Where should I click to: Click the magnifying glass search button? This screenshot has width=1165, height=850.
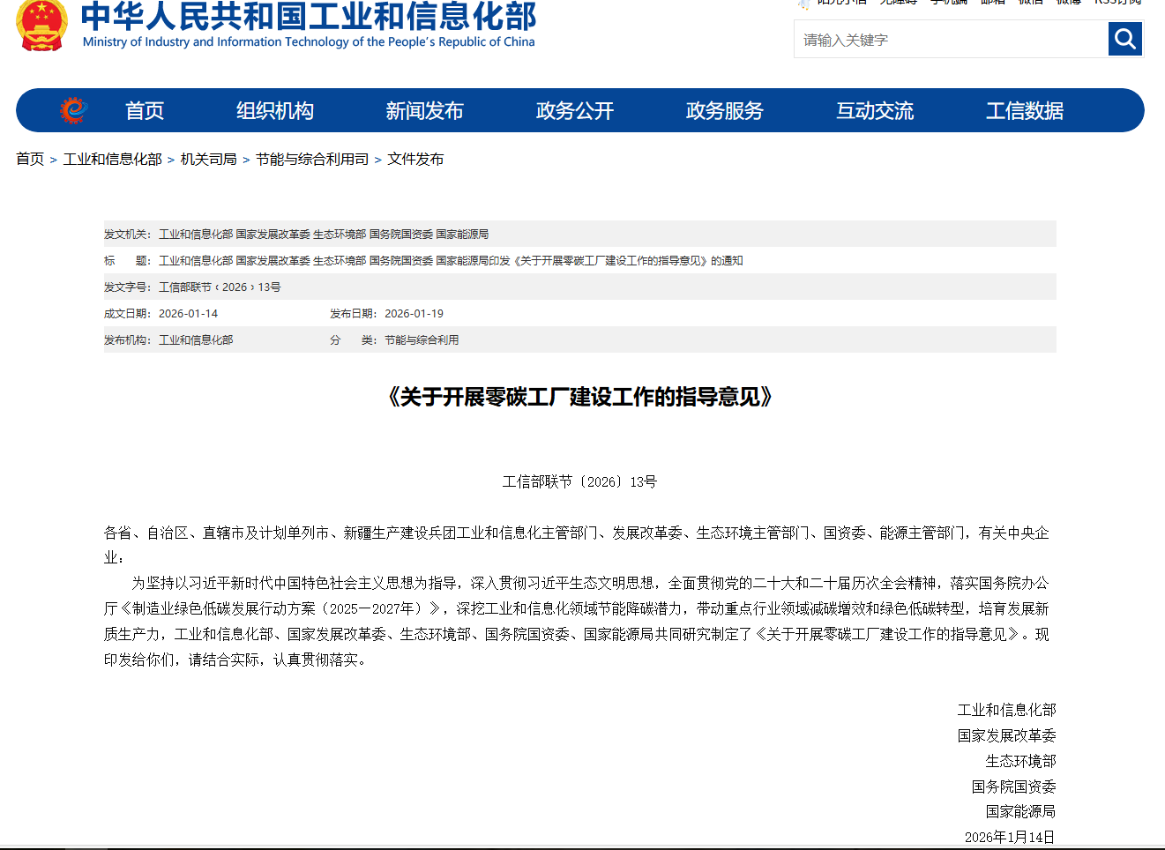click(x=1124, y=39)
